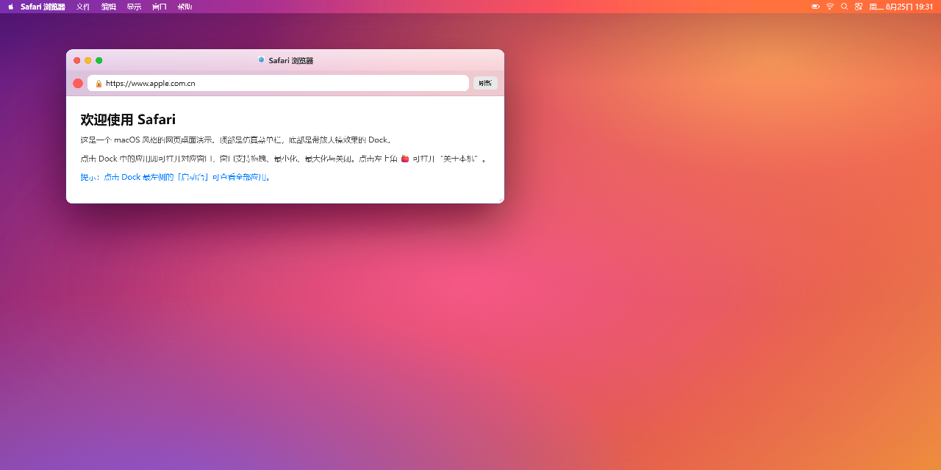The width and height of the screenshot is (941, 470).
Task: Click the blue 提示 hint line
Action: coord(176,177)
